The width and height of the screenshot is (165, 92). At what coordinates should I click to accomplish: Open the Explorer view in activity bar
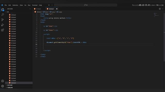pos(3,10)
